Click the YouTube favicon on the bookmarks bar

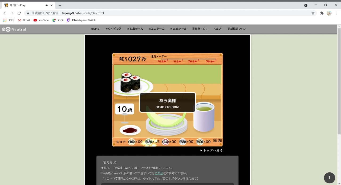coord(35,20)
